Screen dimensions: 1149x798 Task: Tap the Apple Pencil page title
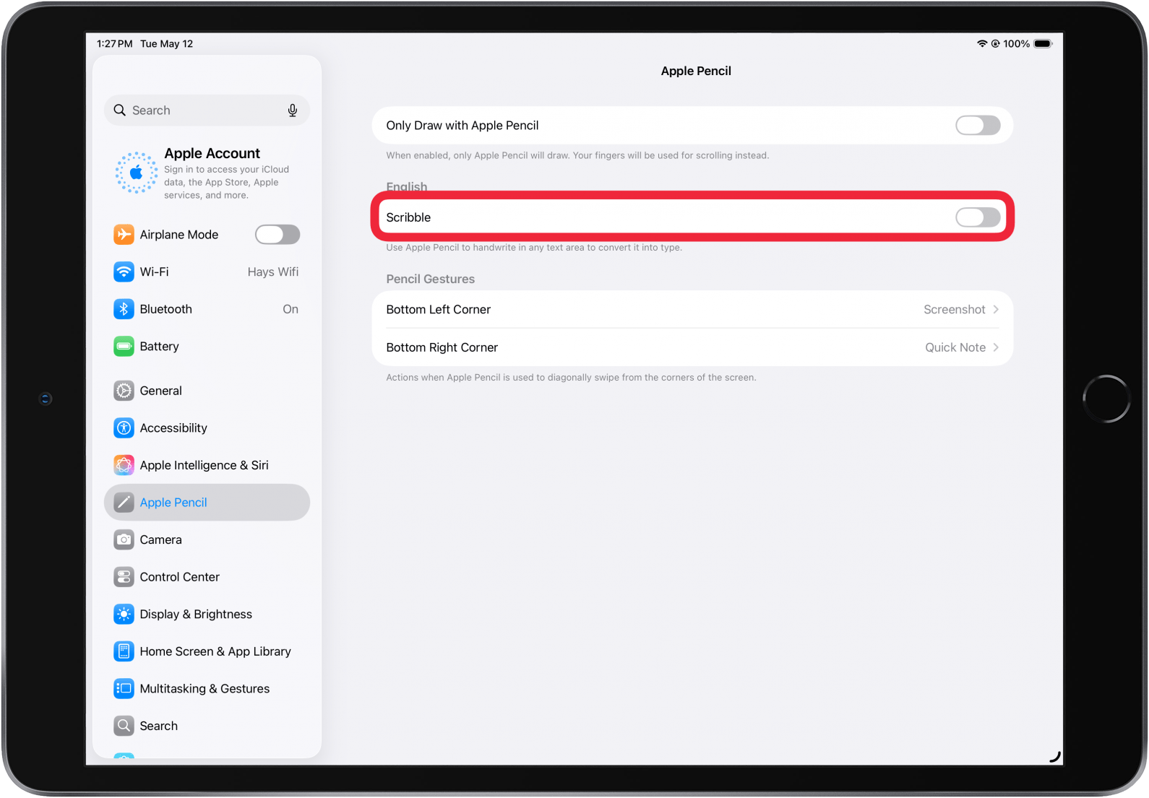tap(696, 71)
